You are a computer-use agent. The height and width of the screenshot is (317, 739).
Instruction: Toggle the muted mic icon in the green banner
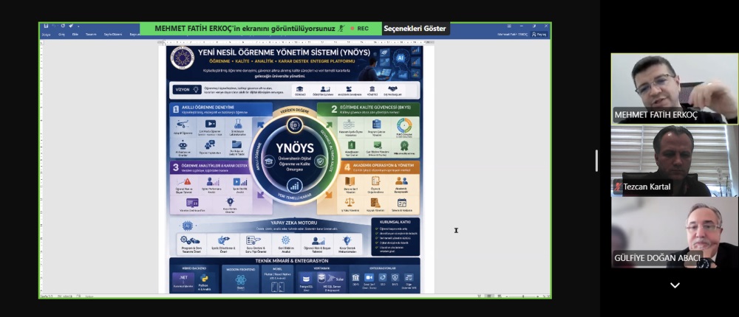tap(341, 29)
